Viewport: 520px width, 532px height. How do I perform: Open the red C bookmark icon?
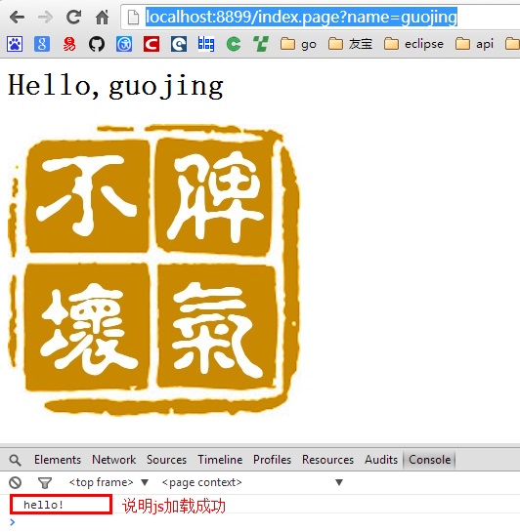click(152, 44)
